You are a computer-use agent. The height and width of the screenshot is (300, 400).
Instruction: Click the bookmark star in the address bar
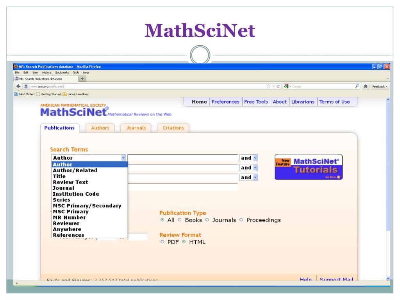pyautogui.click(x=268, y=86)
